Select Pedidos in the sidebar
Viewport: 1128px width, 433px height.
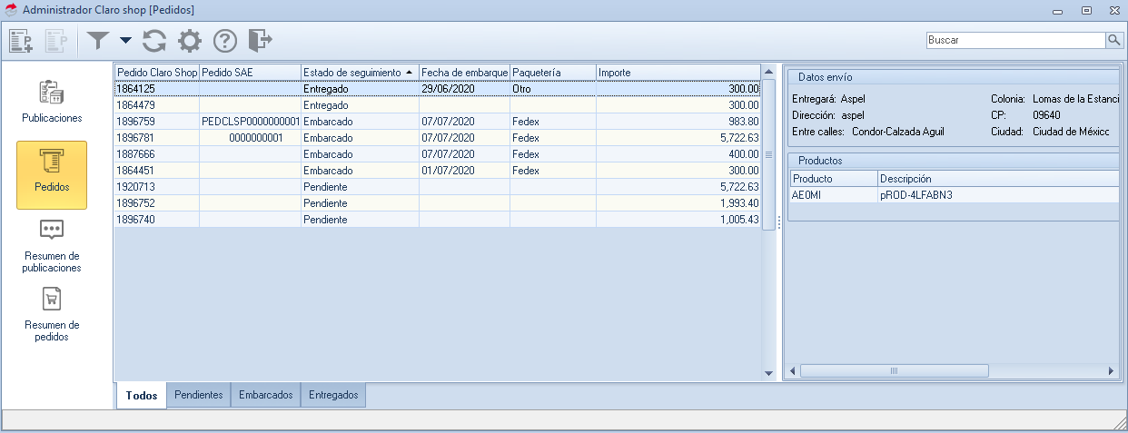tap(52, 174)
